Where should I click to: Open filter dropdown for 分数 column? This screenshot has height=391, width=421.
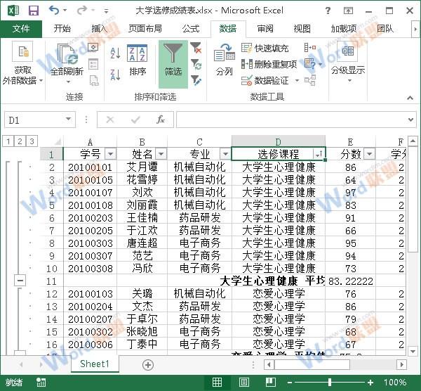point(370,154)
